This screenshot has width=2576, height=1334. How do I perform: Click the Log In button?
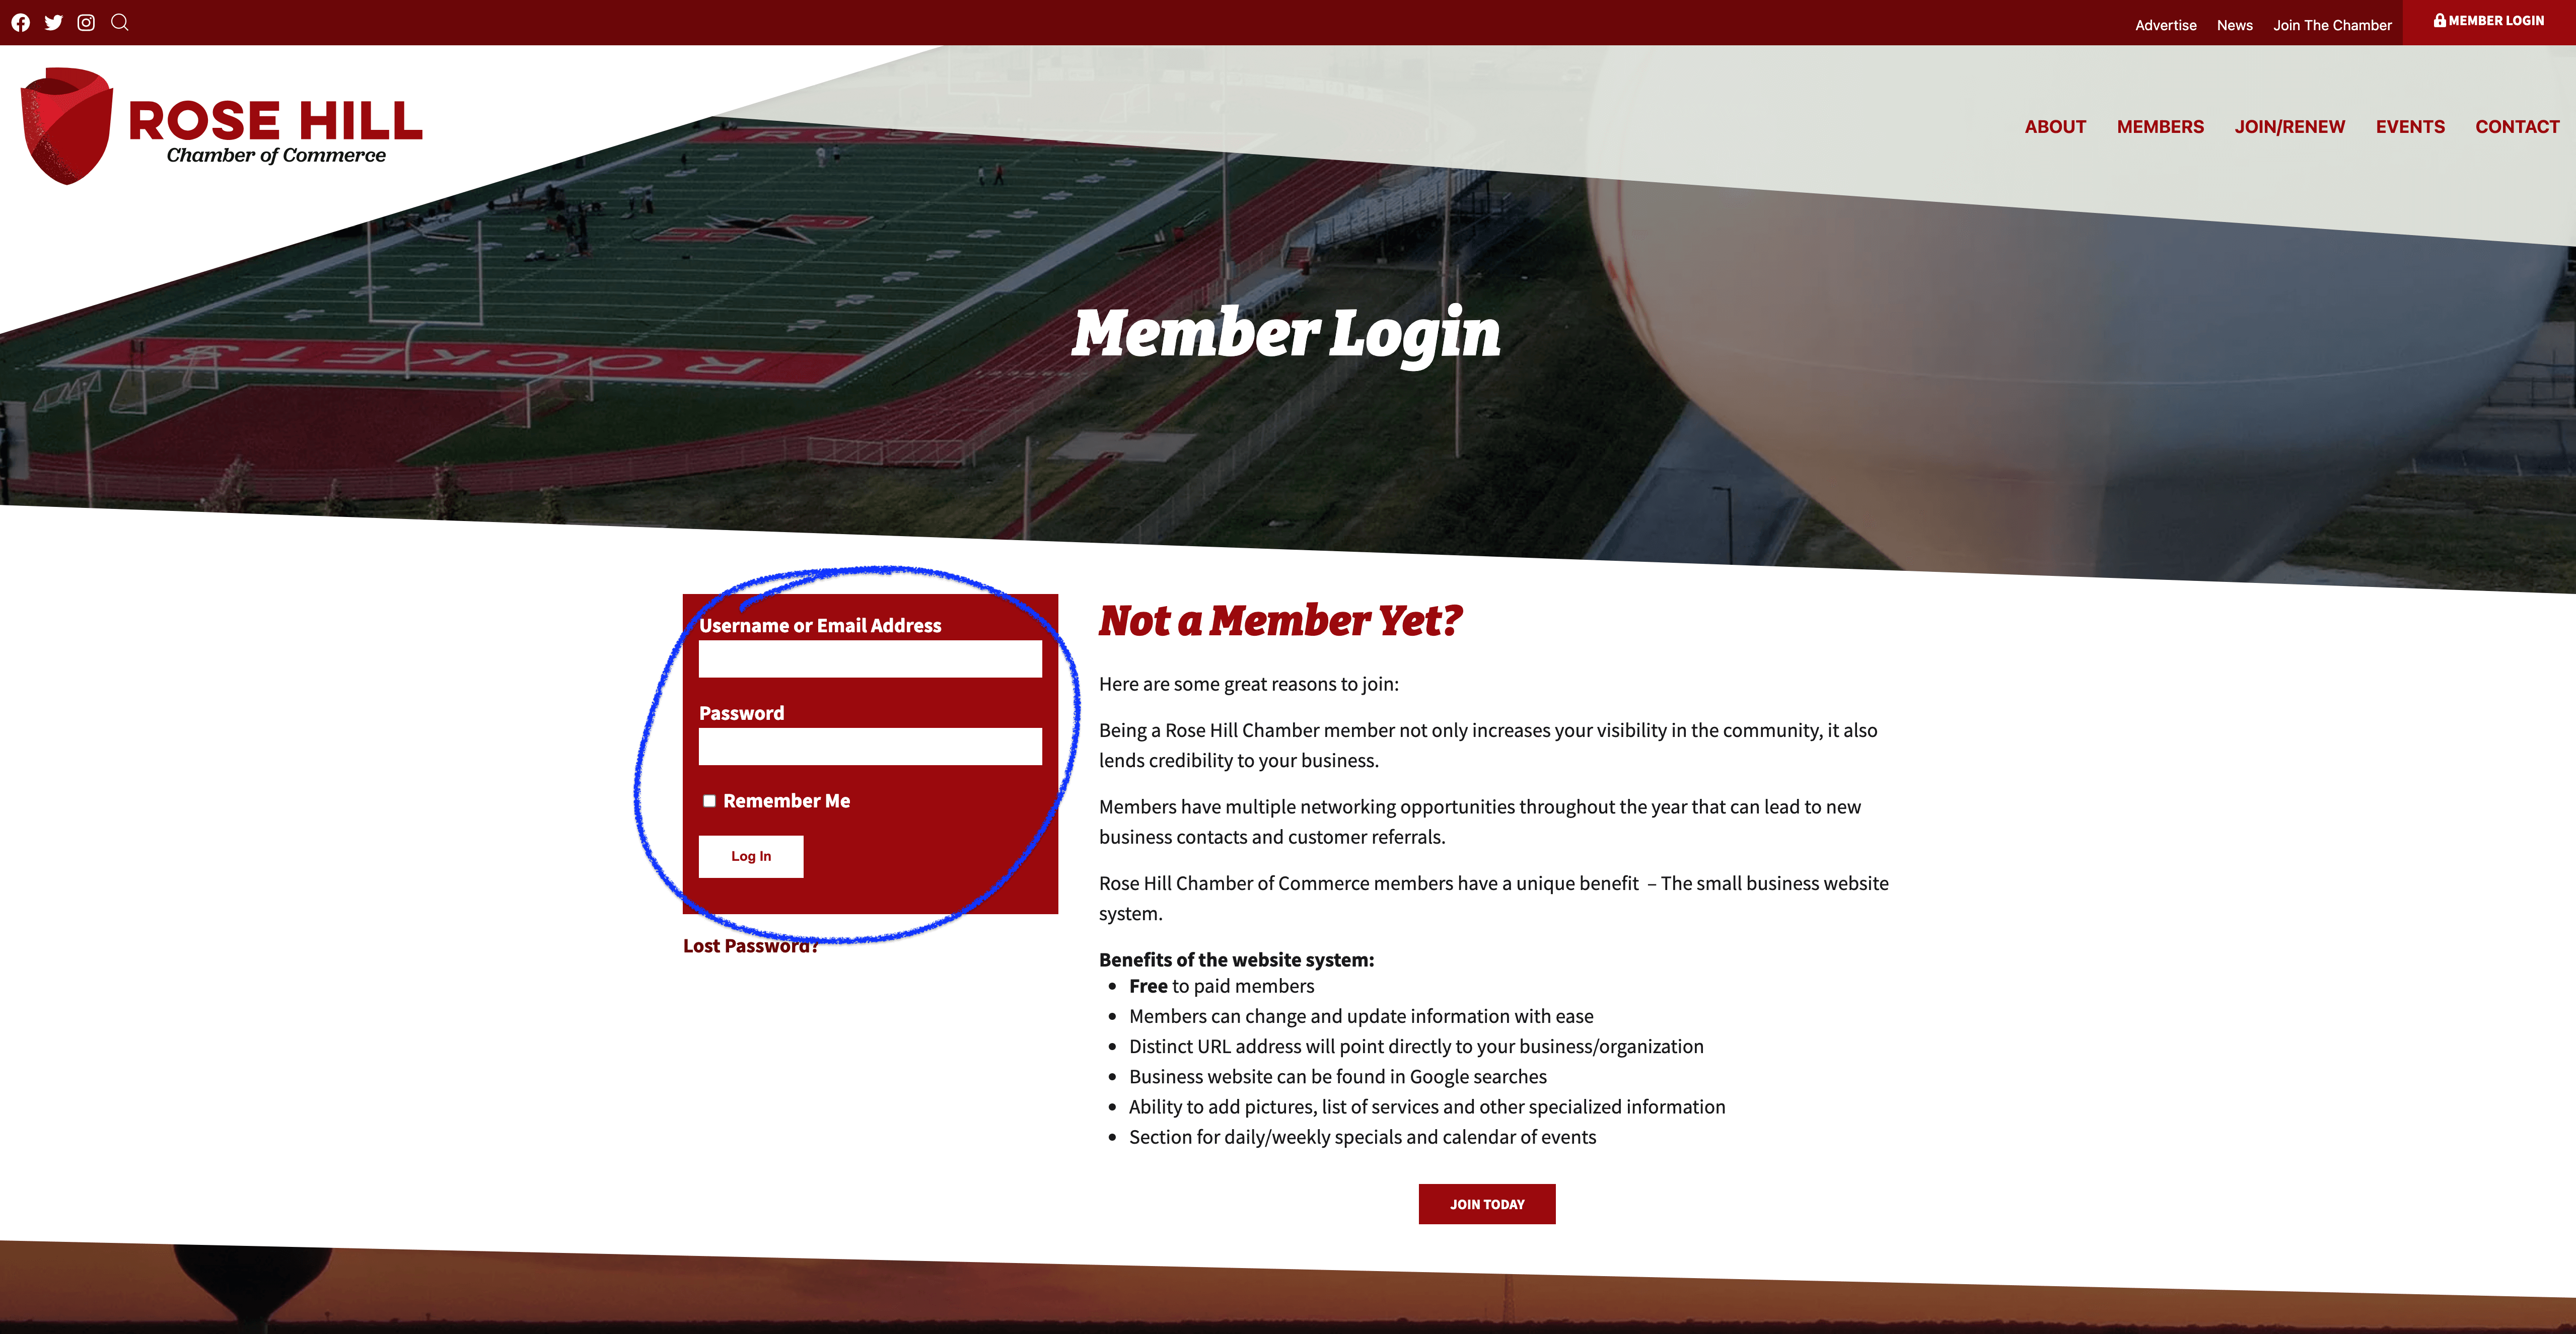click(x=750, y=854)
